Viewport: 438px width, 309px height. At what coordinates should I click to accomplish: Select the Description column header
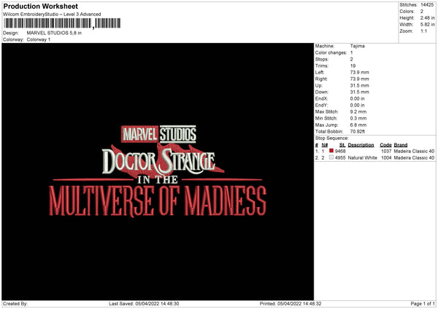tap(361, 145)
